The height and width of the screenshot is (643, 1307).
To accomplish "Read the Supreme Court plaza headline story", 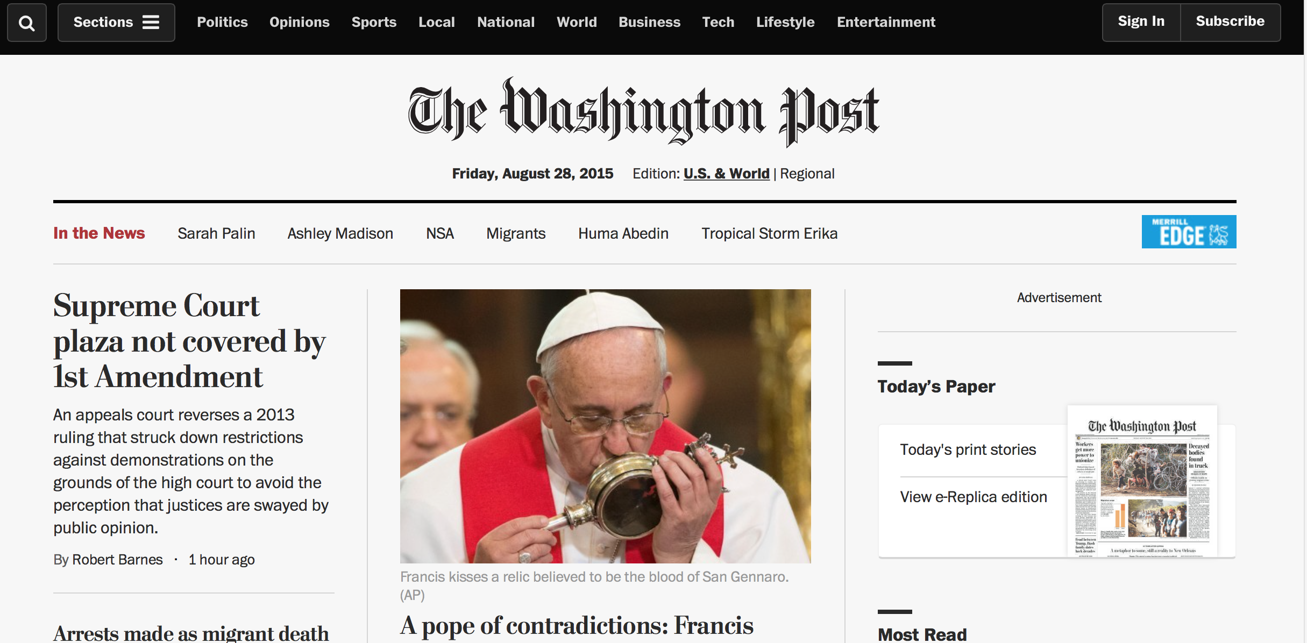I will pos(189,341).
